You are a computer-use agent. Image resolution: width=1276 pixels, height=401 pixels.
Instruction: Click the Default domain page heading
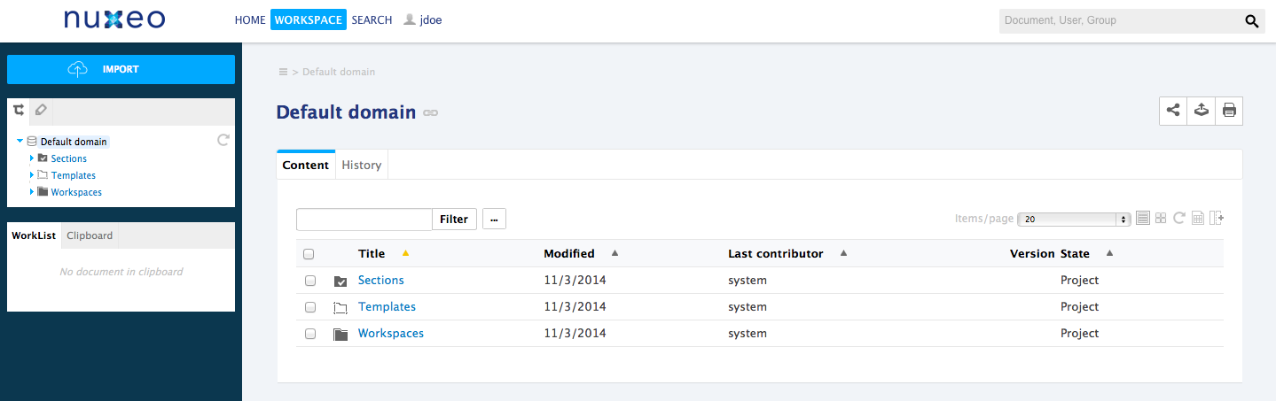point(346,112)
